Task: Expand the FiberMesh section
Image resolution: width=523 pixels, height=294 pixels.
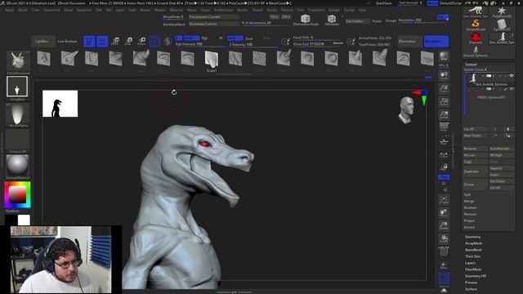Action: [x=473, y=269]
